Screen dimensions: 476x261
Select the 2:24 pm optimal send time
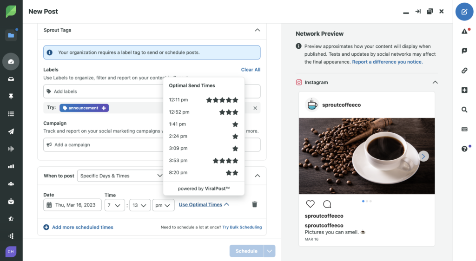click(x=204, y=136)
